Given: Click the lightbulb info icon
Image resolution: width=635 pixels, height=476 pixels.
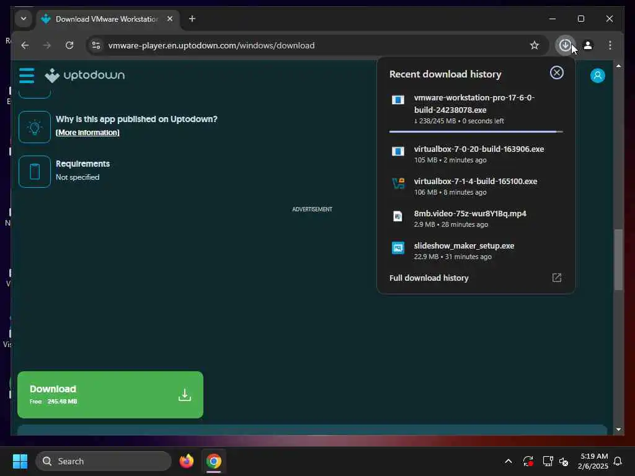Looking at the screenshot, I should click(35, 127).
